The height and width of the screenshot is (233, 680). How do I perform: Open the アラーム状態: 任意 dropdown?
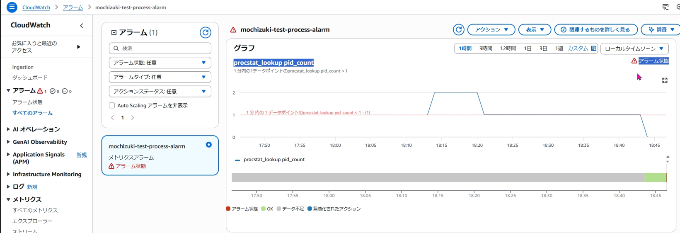pos(160,63)
